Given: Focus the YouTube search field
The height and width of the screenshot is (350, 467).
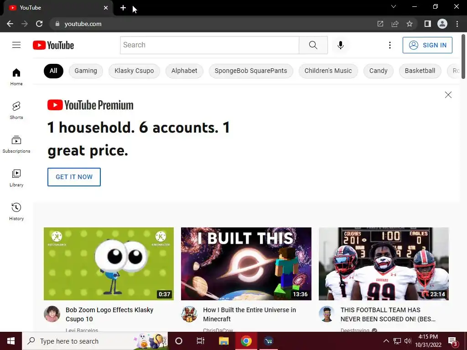Looking at the screenshot, I should click(209, 45).
